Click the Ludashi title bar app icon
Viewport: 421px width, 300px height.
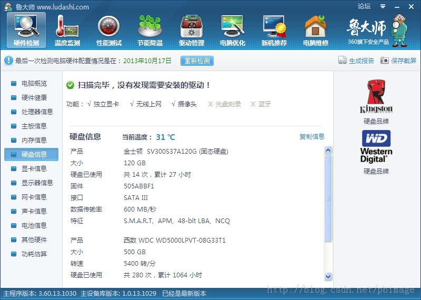[8, 7]
